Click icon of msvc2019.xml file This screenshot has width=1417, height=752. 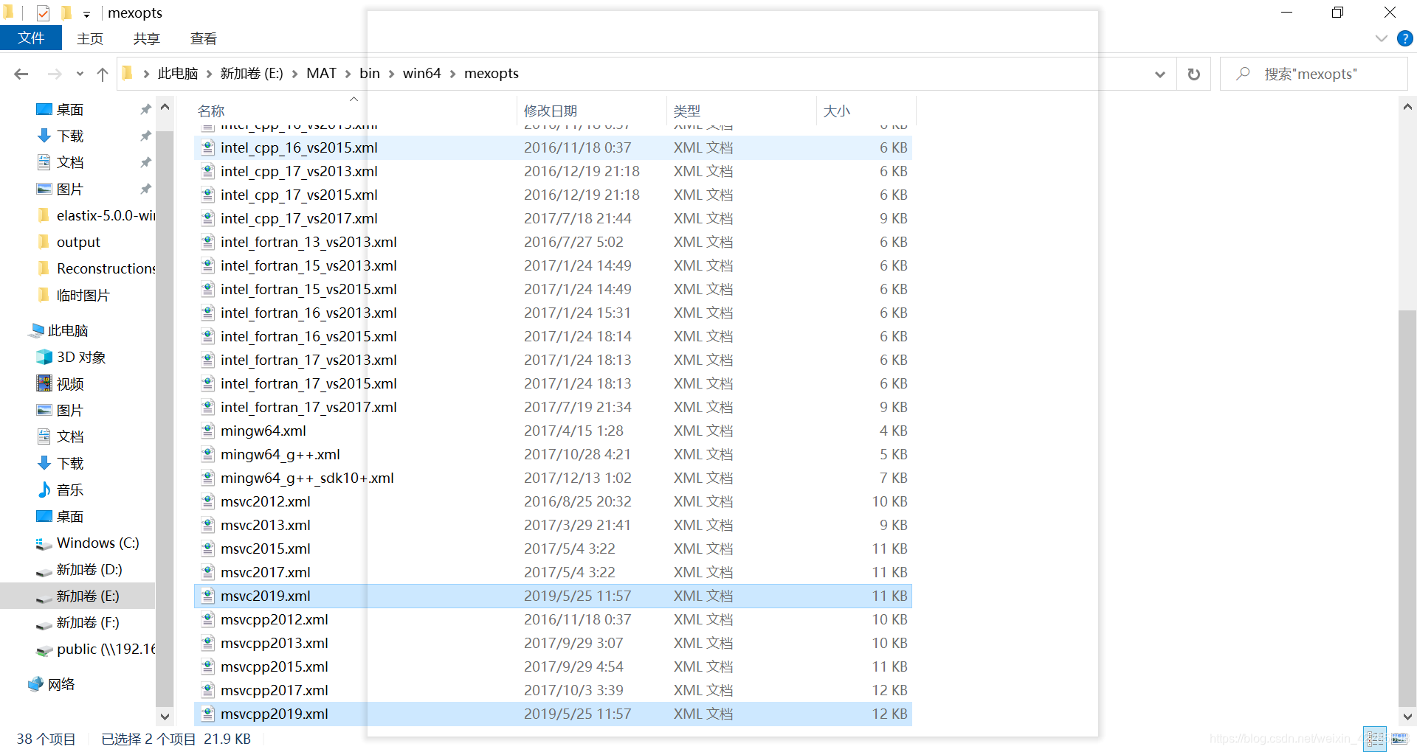pyautogui.click(x=208, y=596)
